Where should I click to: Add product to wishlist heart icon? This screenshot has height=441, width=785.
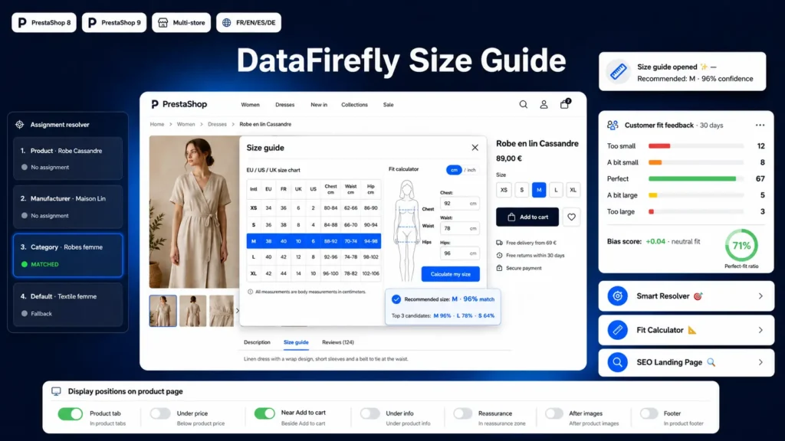(x=571, y=217)
